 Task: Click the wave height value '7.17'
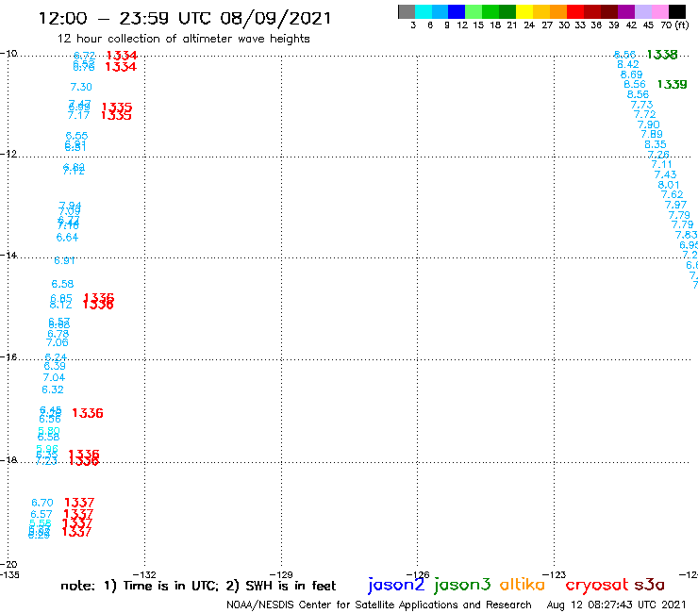(x=79, y=115)
